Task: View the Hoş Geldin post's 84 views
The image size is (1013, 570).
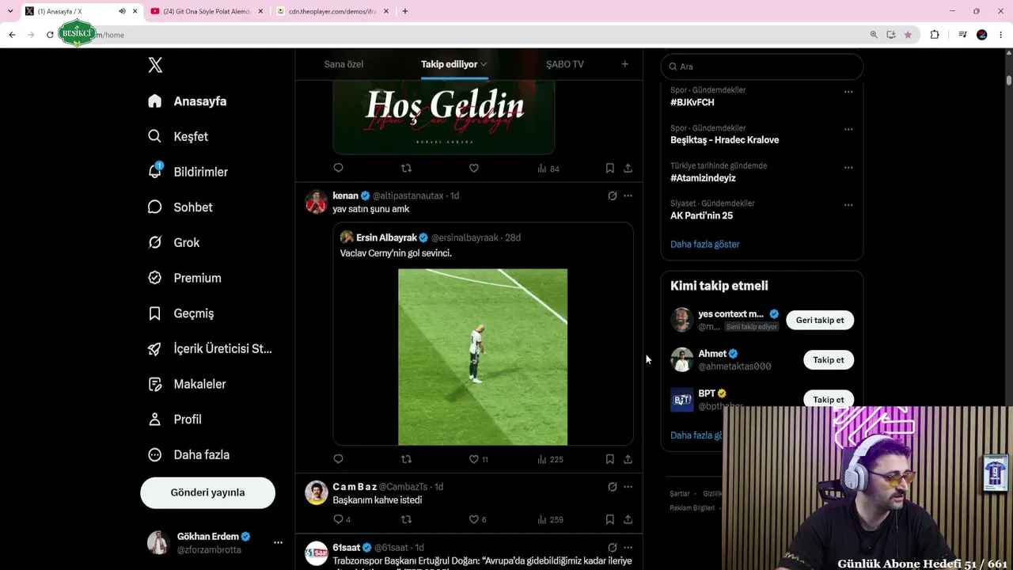Action: tap(548, 169)
